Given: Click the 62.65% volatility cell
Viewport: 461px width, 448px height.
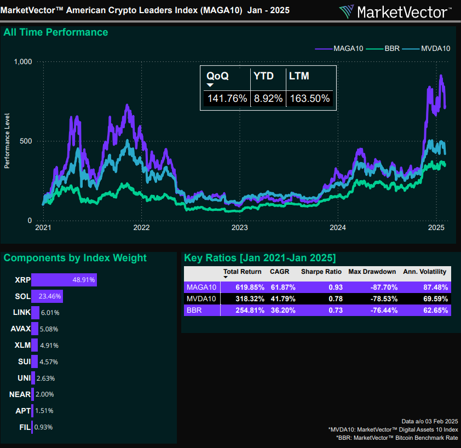Looking at the screenshot, I should [x=436, y=311].
